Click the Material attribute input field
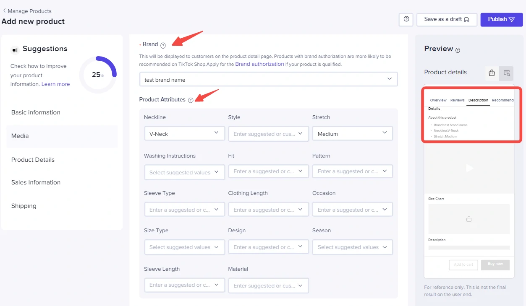This screenshot has width=526, height=306. tap(268, 285)
